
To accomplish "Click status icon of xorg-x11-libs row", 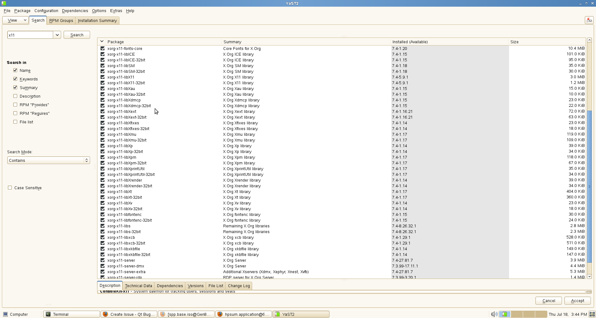I will point(103,226).
